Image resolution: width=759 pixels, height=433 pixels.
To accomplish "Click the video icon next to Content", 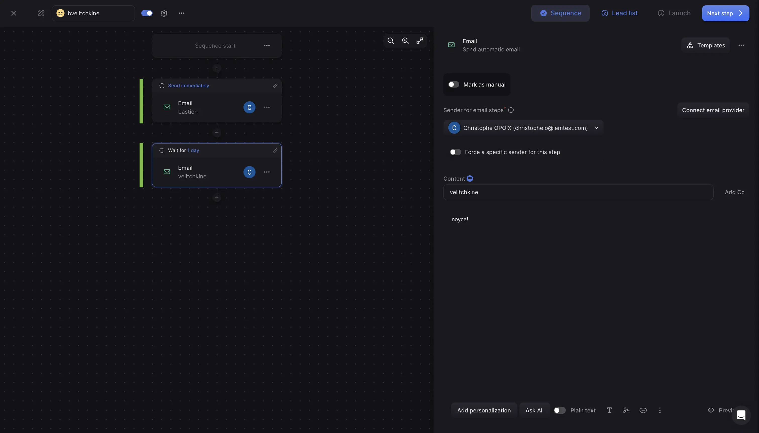I will pos(470,178).
